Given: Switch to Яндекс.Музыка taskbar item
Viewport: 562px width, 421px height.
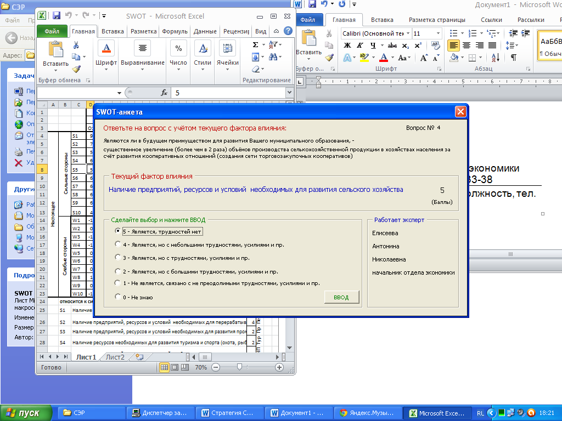Looking at the screenshot, I should point(367,413).
